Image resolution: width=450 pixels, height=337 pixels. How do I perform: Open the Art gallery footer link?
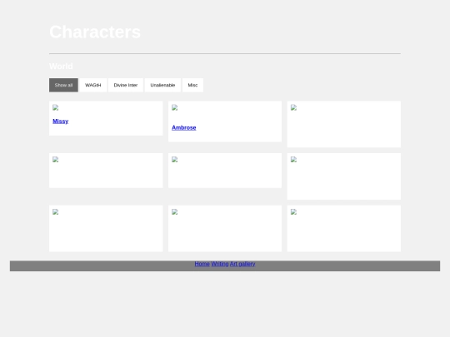point(242,264)
